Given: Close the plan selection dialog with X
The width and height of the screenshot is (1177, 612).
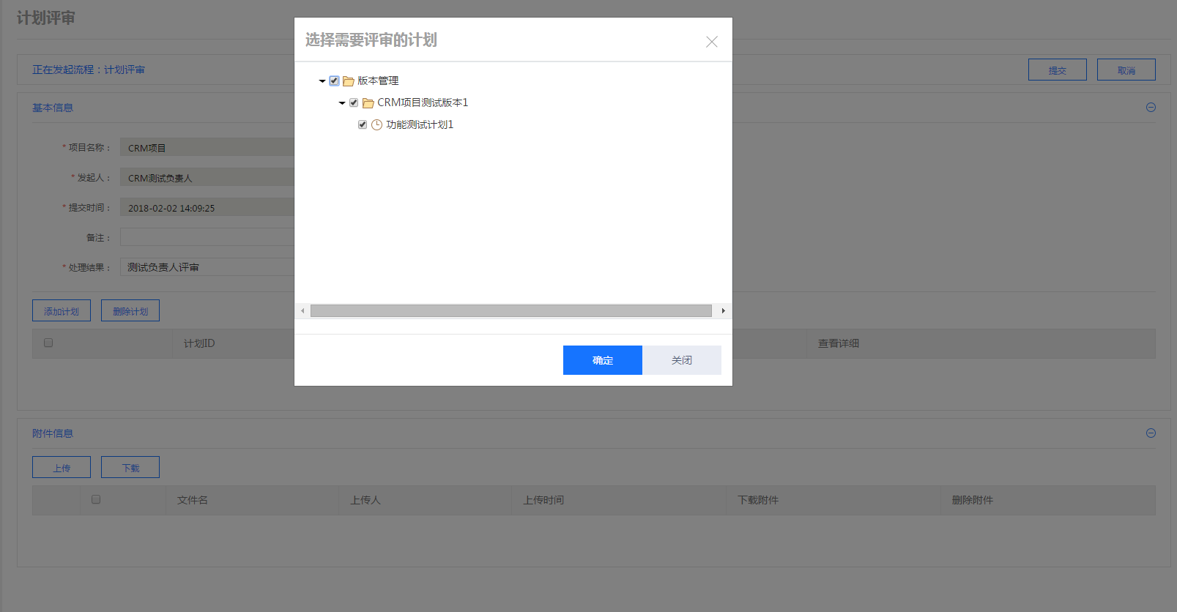Looking at the screenshot, I should (711, 42).
